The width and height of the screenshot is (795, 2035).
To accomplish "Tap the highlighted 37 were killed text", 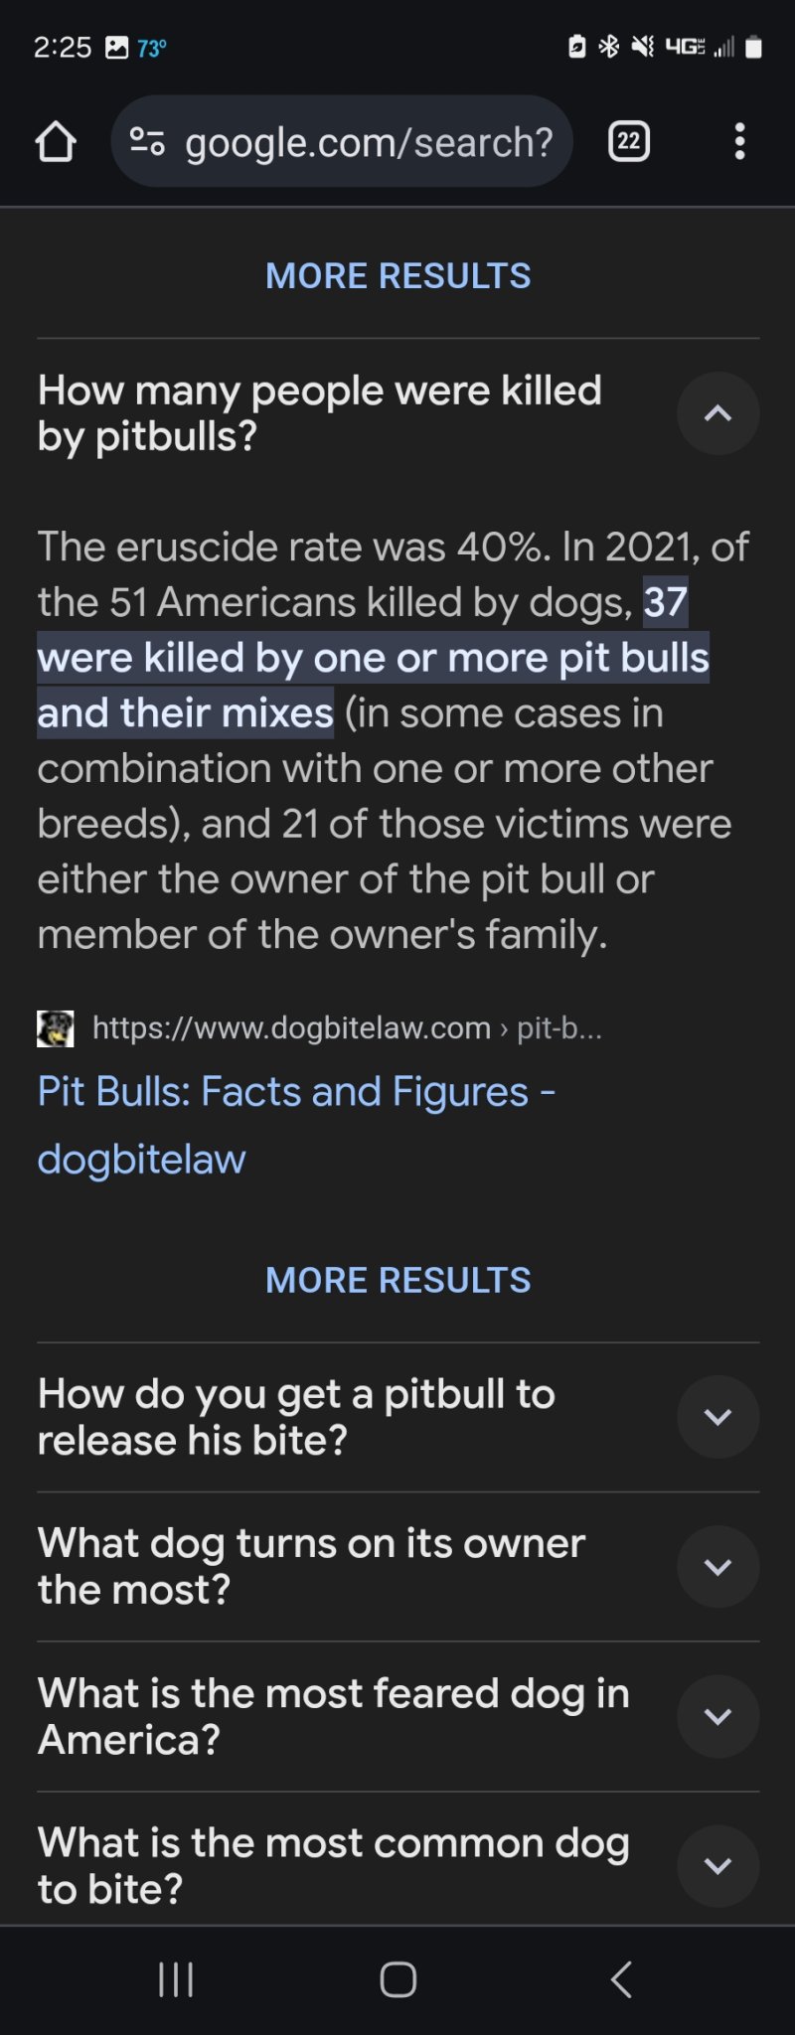I will pyautogui.click(x=374, y=658).
